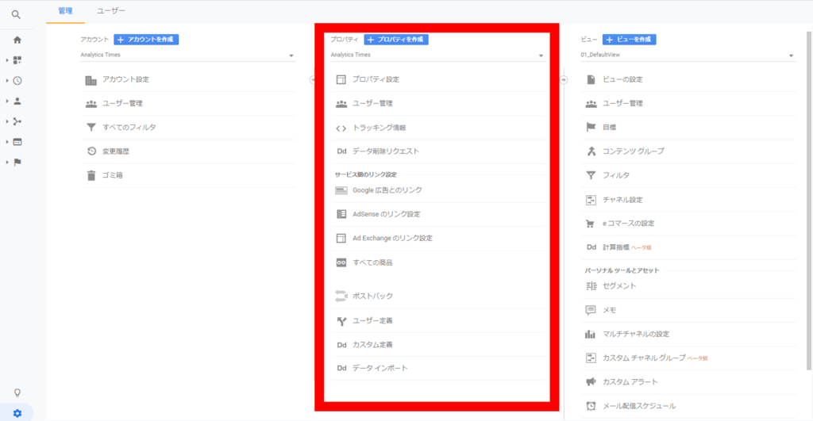Click the eコマースの設定 shopping cart icon
Viewport: 813px width, 421px height.
(x=591, y=224)
